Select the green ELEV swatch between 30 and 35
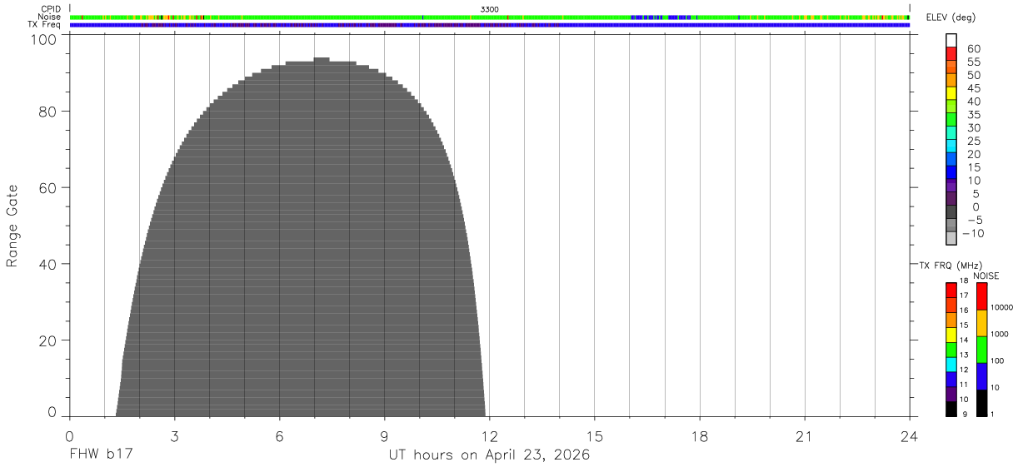 [951, 119]
